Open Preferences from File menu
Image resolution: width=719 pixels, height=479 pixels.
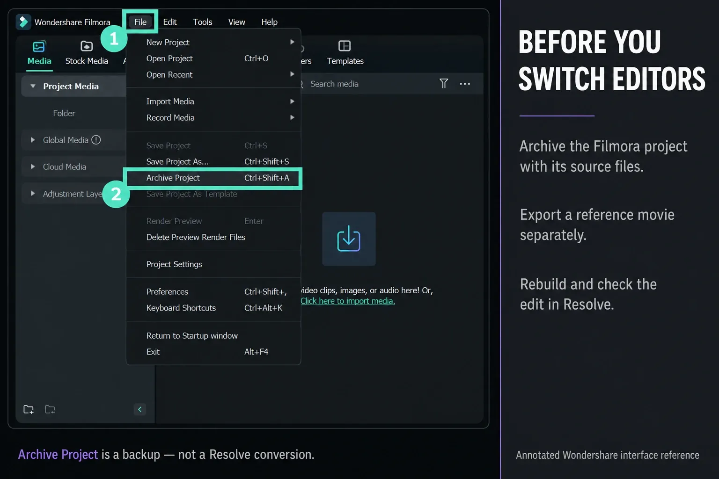pyautogui.click(x=213, y=291)
